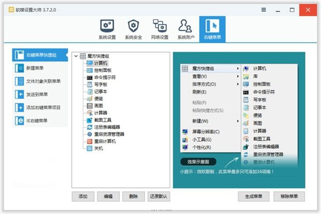
Task: Open the title bar hamburger menu
Action: 264,10
